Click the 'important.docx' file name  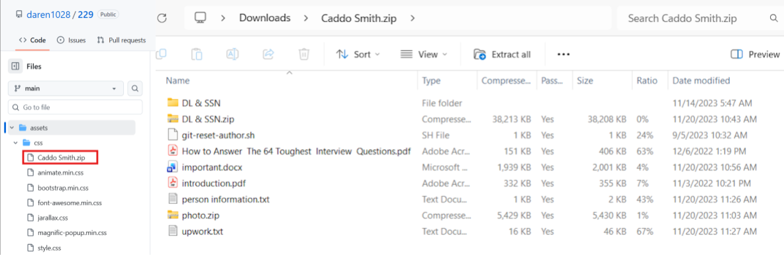pyautogui.click(x=212, y=167)
